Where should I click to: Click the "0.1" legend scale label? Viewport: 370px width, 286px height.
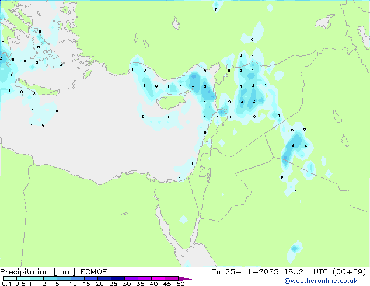tap(6, 284)
